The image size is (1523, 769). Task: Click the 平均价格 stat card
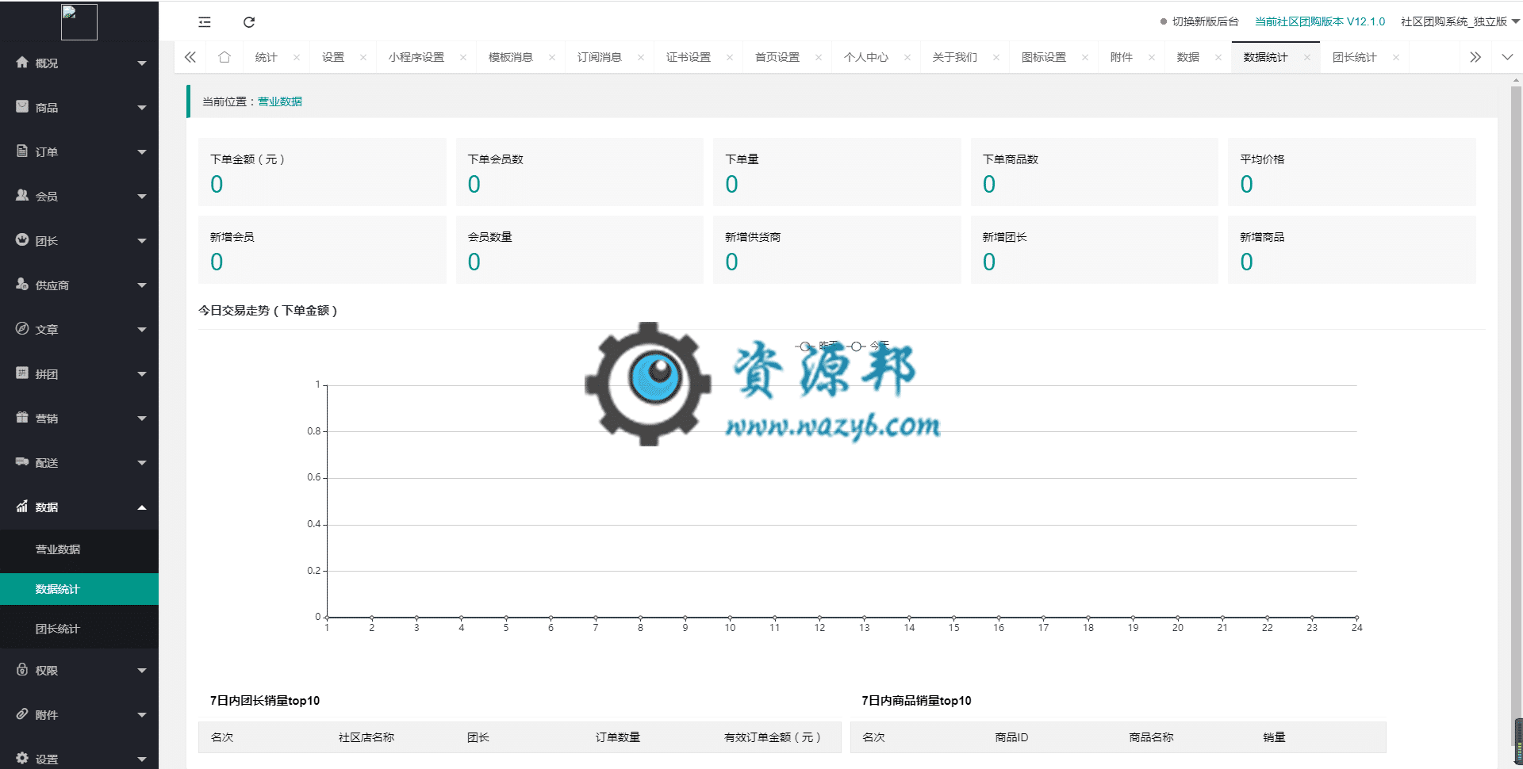[1352, 172]
